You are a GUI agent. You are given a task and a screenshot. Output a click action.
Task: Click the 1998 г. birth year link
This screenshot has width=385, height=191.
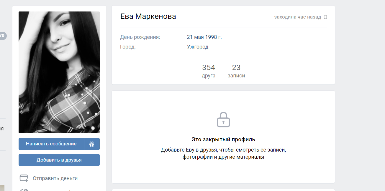tap(214, 37)
